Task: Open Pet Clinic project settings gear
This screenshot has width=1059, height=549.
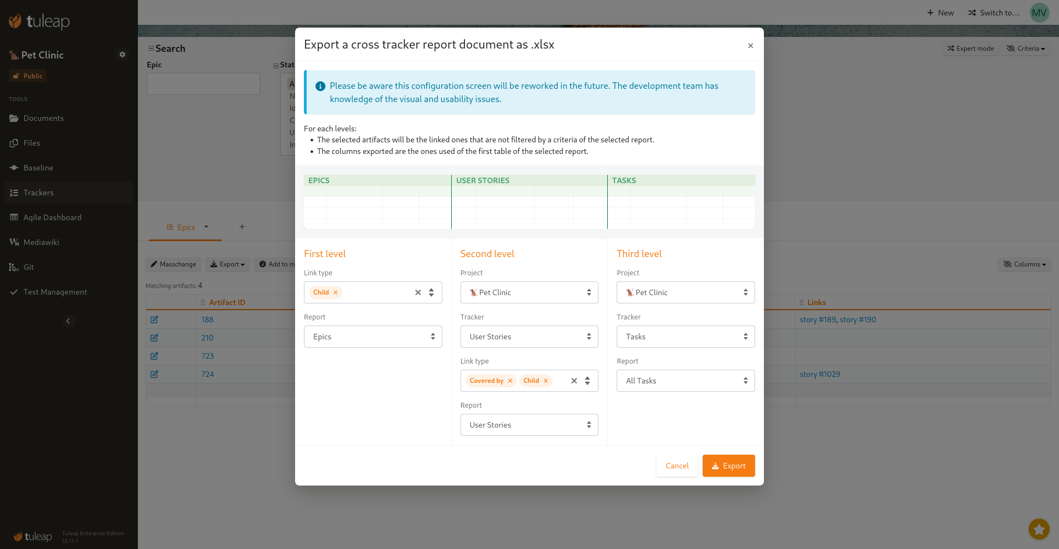Action: coord(122,55)
